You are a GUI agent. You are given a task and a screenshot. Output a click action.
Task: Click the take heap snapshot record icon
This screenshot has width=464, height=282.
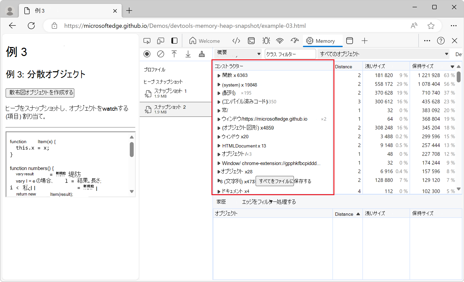tap(147, 54)
